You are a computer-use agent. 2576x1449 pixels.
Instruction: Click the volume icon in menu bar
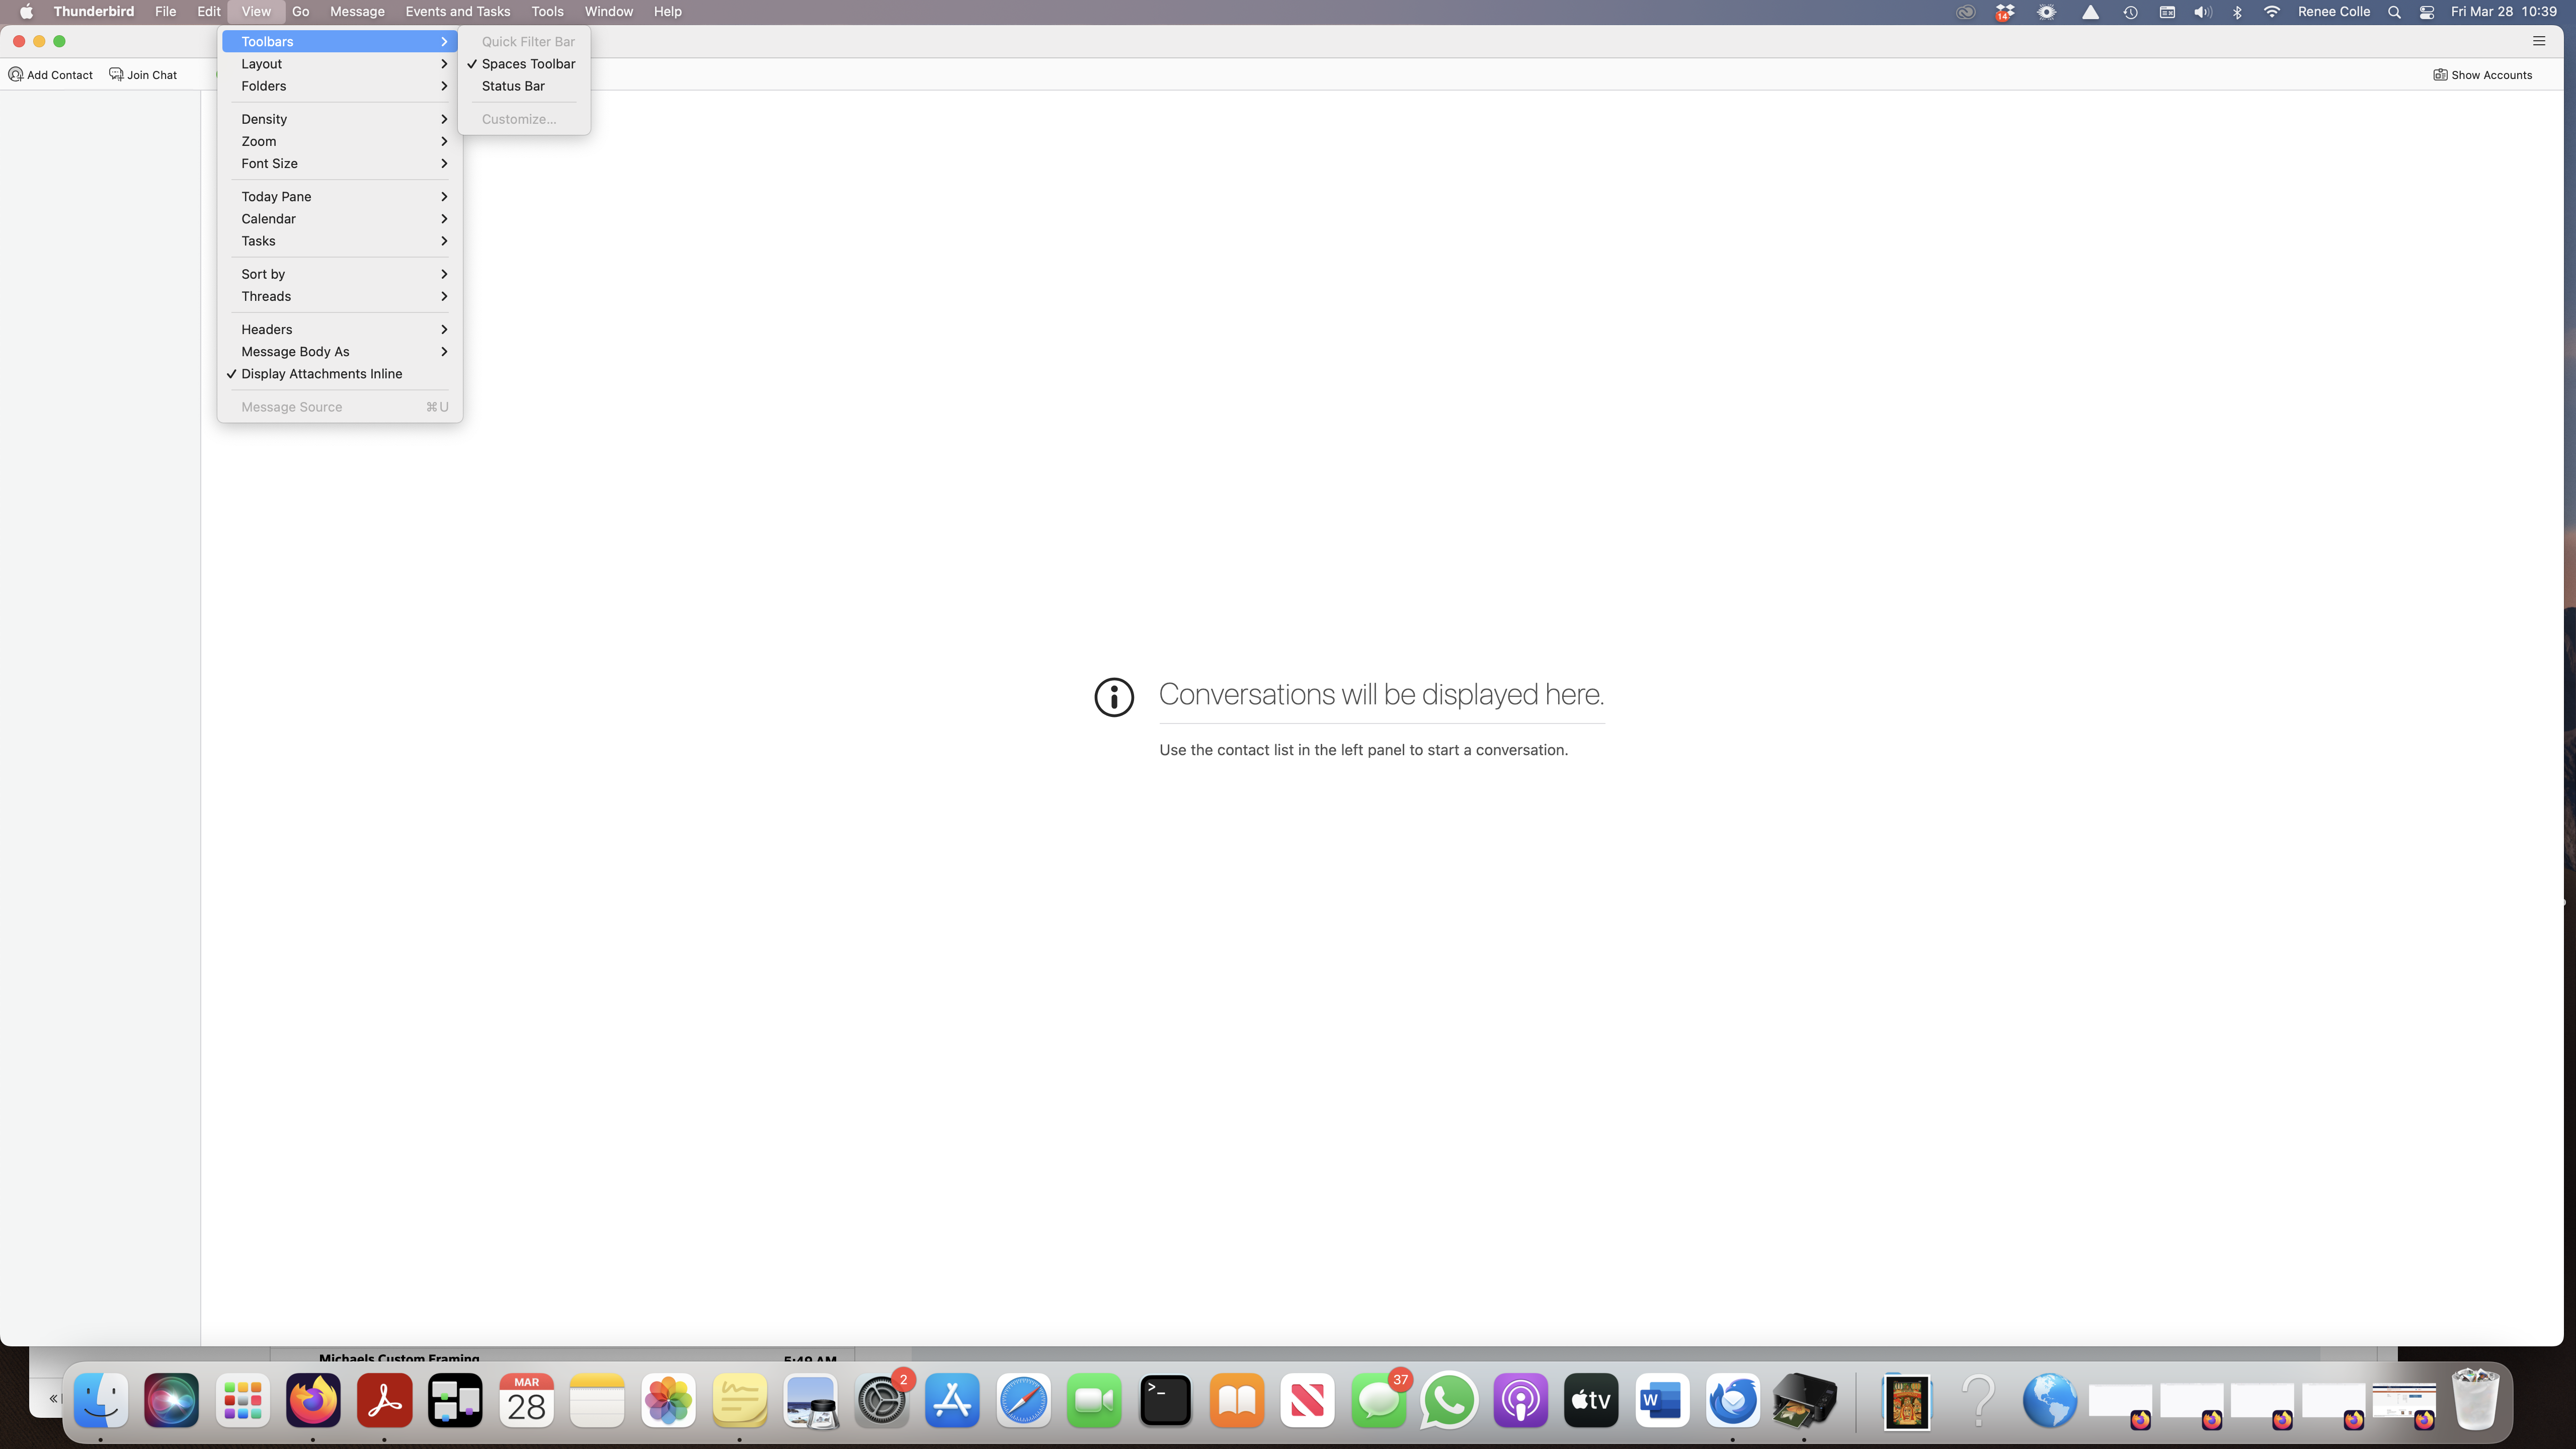click(x=2202, y=12)
